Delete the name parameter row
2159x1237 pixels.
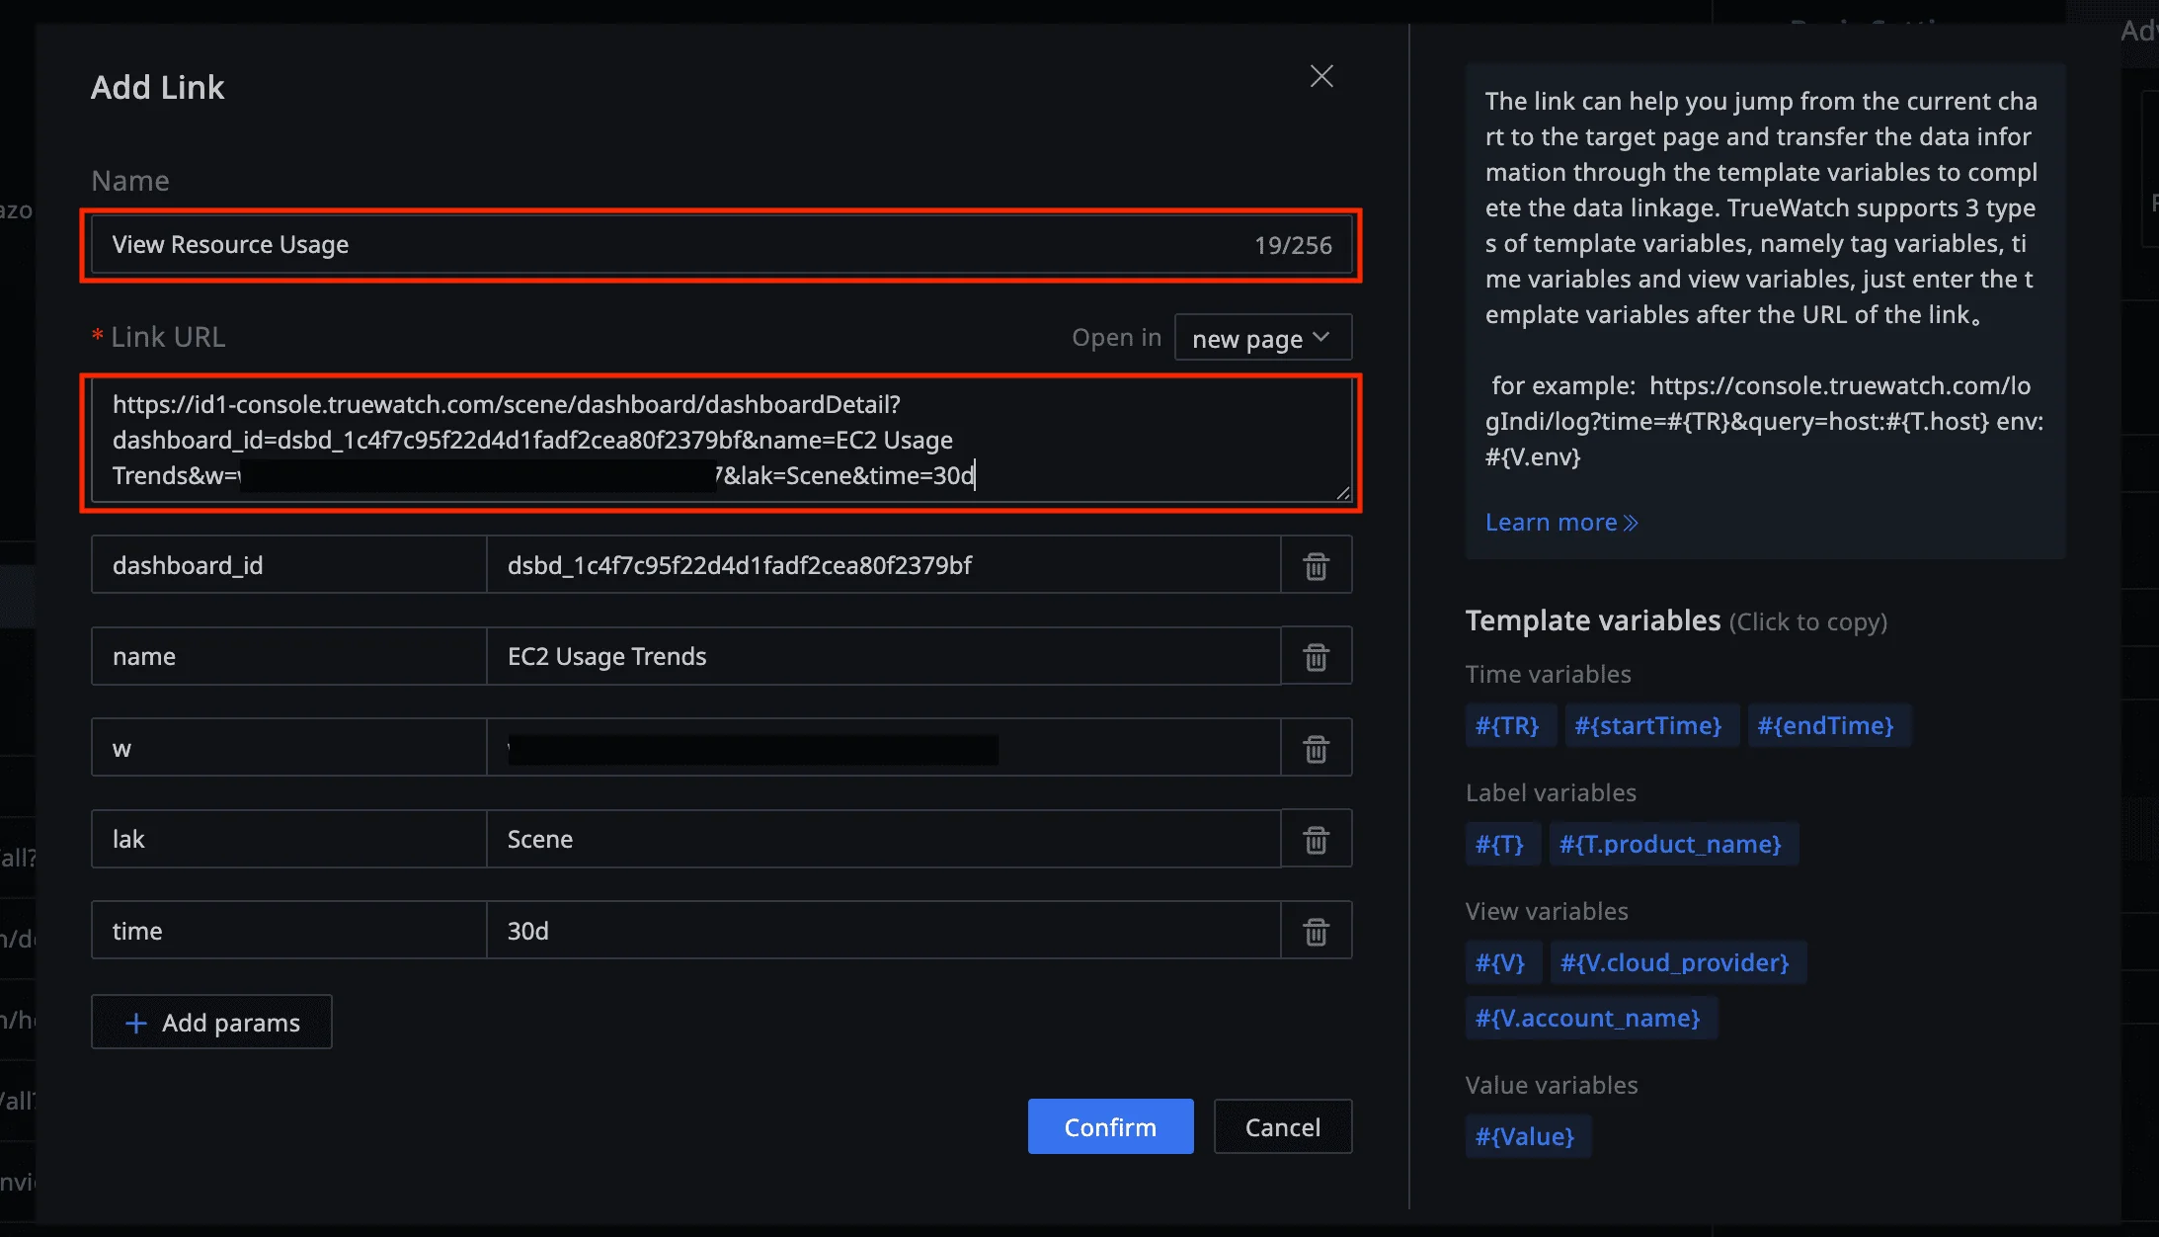pos(1316,657)
